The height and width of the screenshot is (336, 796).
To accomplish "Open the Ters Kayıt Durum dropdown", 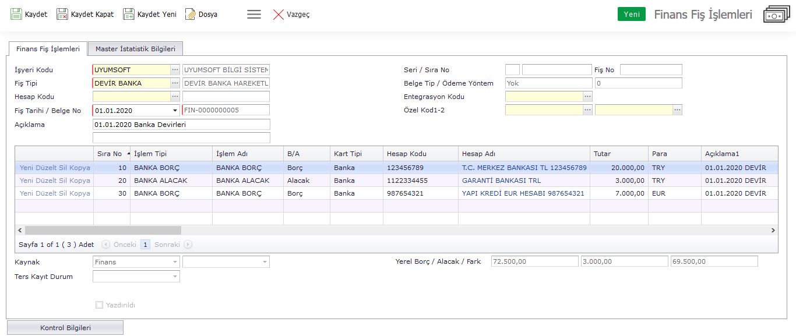I will click(175, 277).
